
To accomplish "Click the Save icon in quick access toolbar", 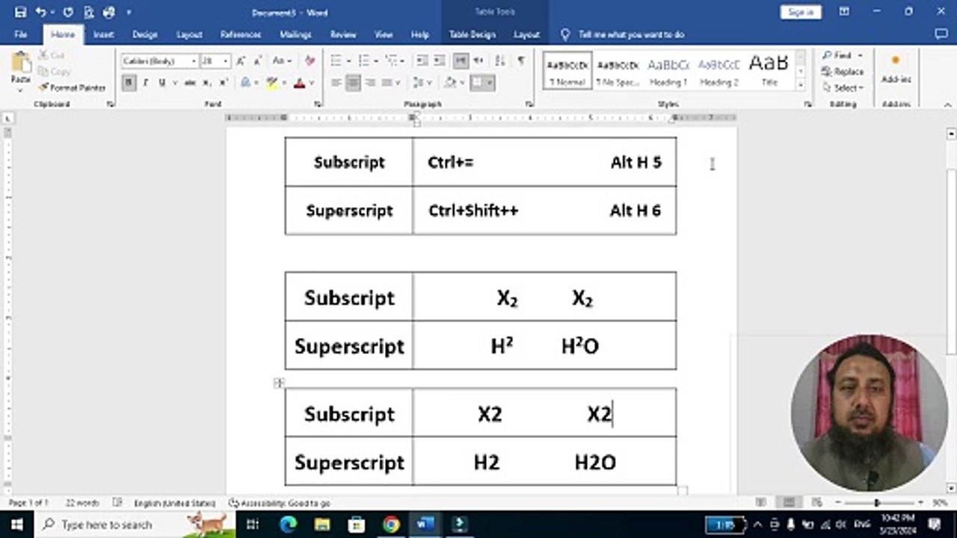I will point(21,13).
